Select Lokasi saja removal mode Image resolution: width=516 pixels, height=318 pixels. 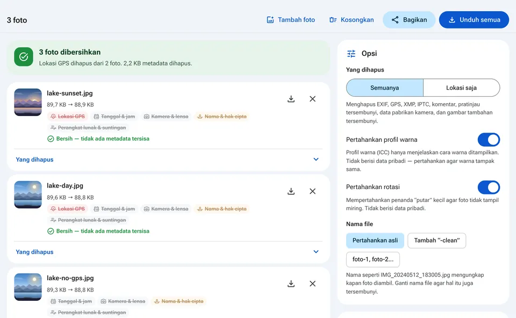coord(461,88)
